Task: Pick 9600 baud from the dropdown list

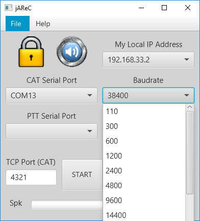Action: 144,201
